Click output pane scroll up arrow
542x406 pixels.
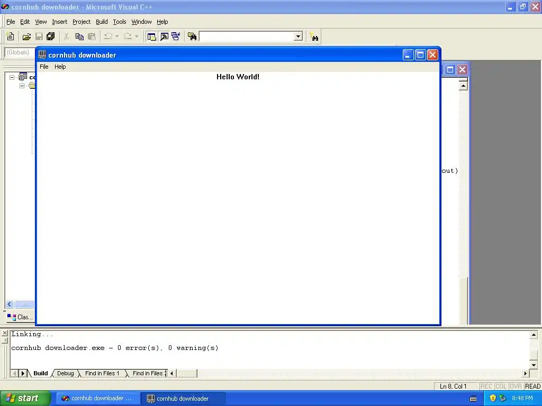click(534, 335)
